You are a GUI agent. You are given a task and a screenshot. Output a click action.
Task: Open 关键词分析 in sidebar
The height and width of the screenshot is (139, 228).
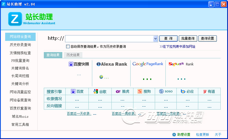click(x=20, y=84)
